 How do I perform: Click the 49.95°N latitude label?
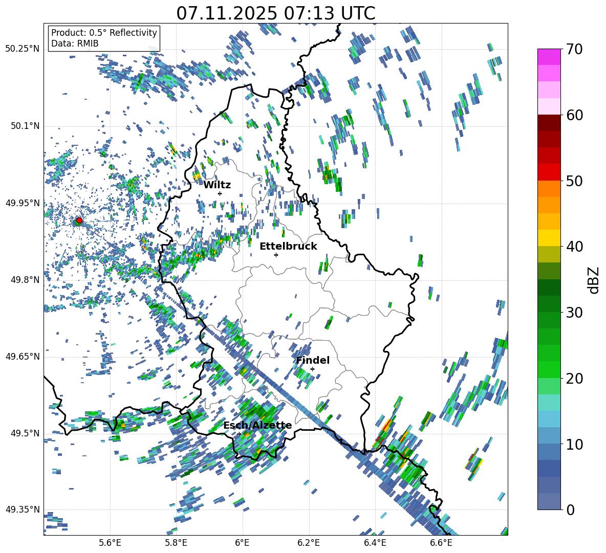(23, 203)
